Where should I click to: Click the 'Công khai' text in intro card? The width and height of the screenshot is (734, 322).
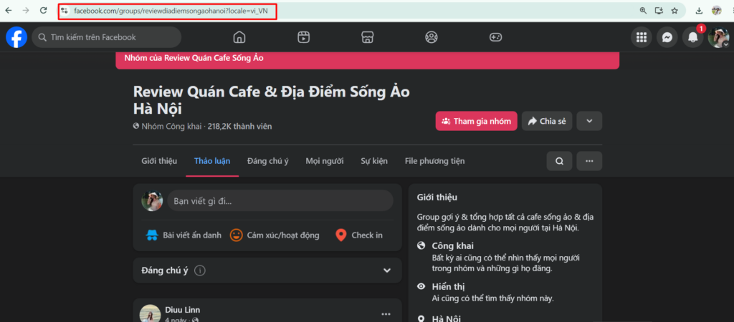coord(453,246)
